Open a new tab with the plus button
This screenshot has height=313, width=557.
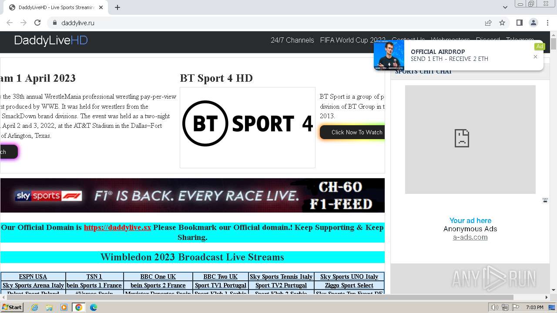pos(117,7)
